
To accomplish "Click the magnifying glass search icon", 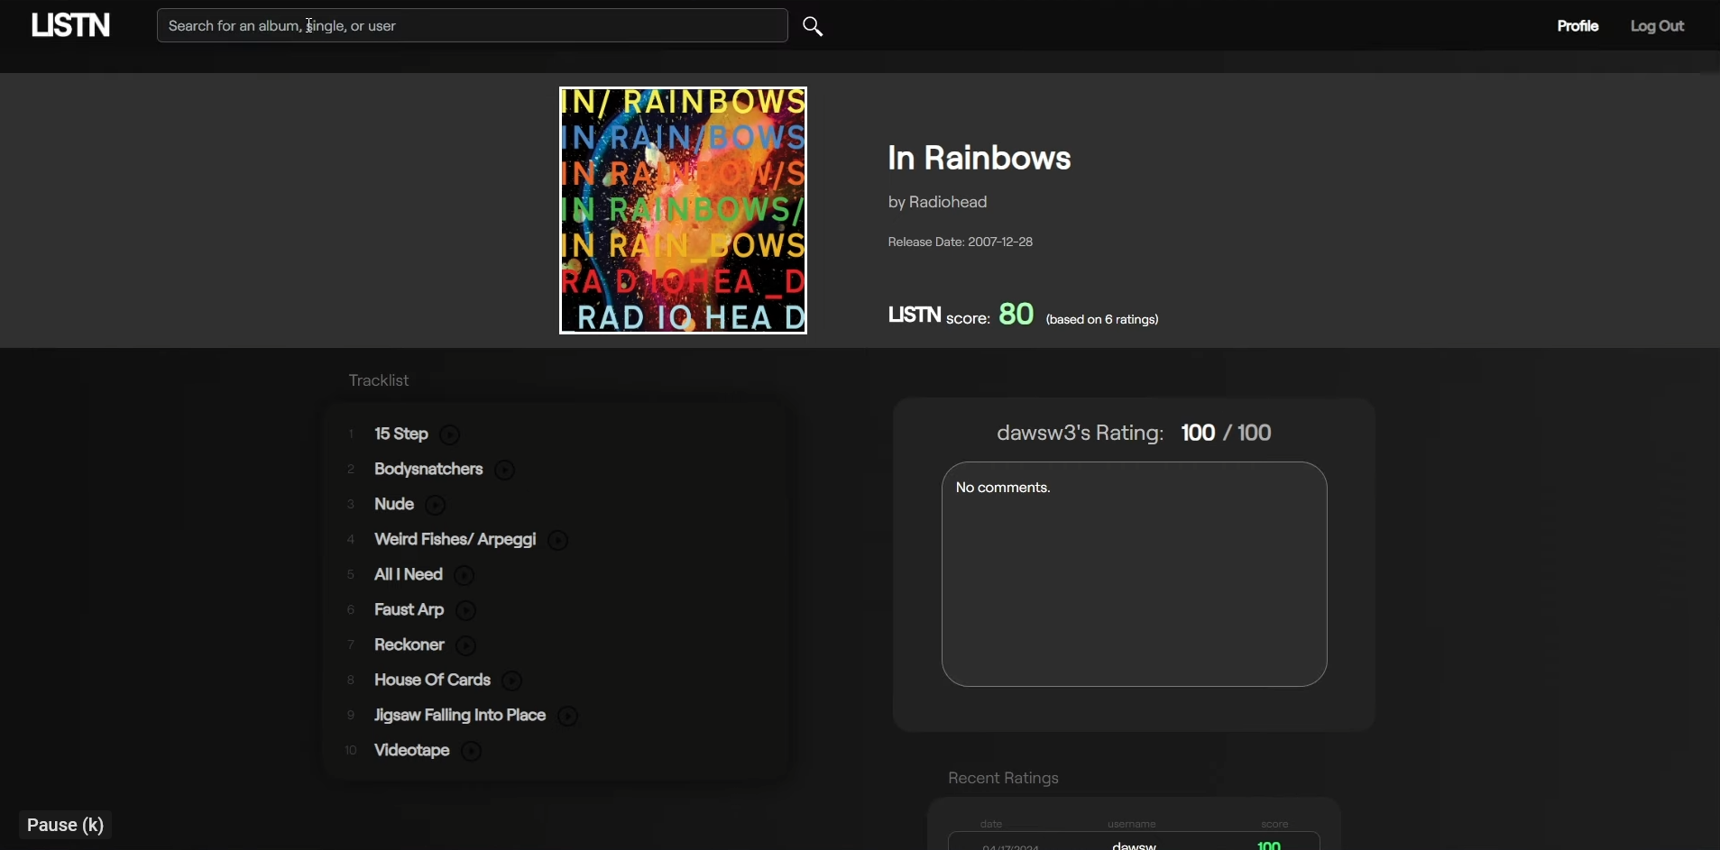I will (813, 27).
